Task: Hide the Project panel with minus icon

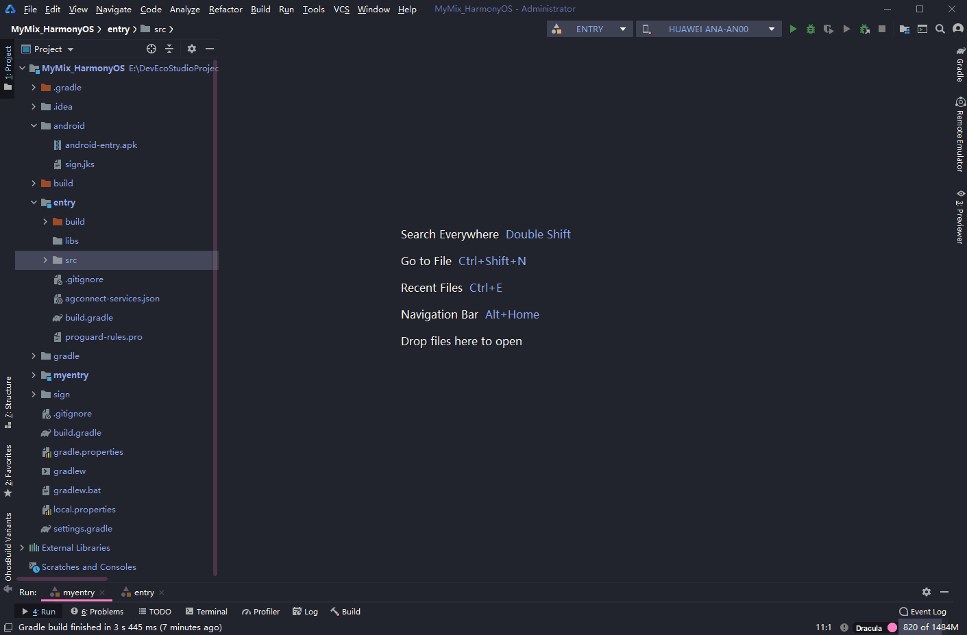Action: (x=210, y=49)
